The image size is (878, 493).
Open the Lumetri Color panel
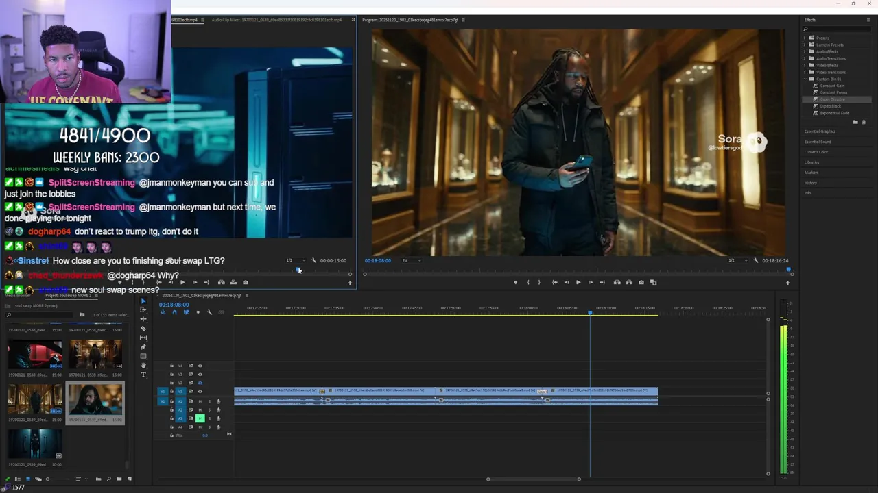(x=816, y=152)
